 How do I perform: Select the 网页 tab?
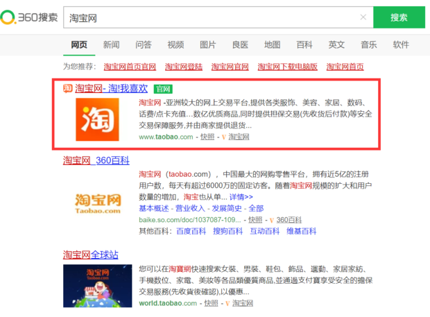(79, 44)
